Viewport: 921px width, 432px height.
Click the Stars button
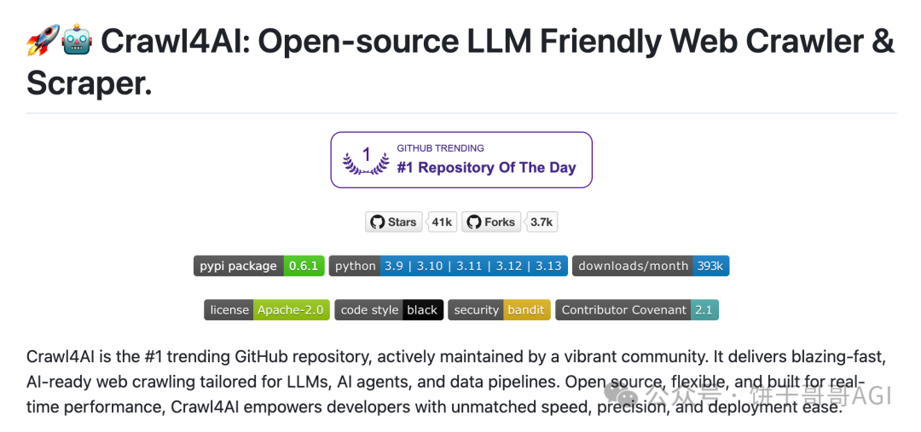pos(393,222)
